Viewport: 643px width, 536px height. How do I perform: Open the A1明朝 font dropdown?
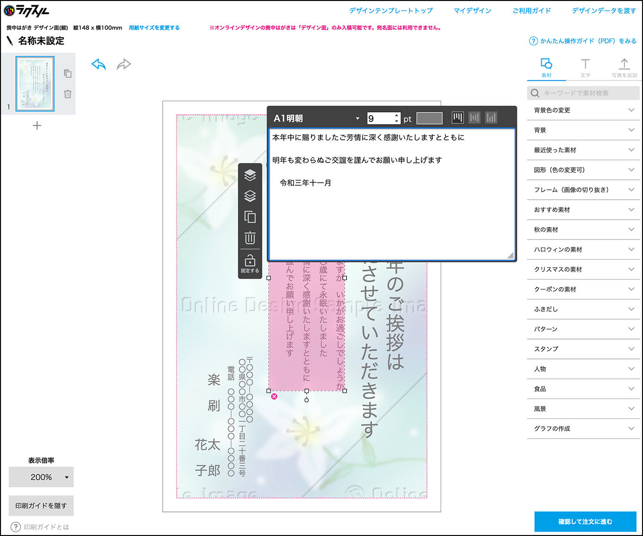pyautogui.click(x=316, y=118)
